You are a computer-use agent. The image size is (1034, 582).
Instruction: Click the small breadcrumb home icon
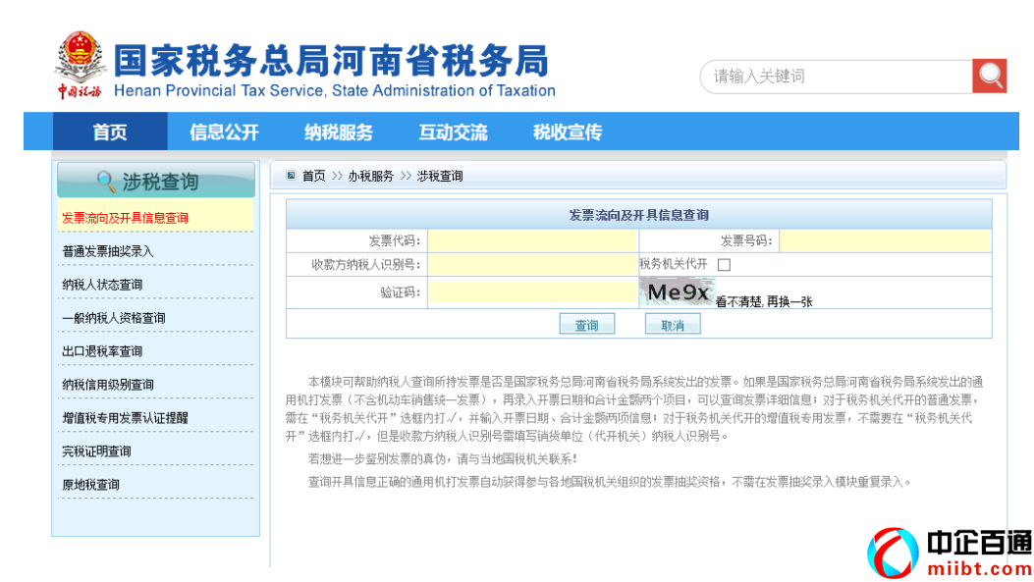[x=291, y=176]
